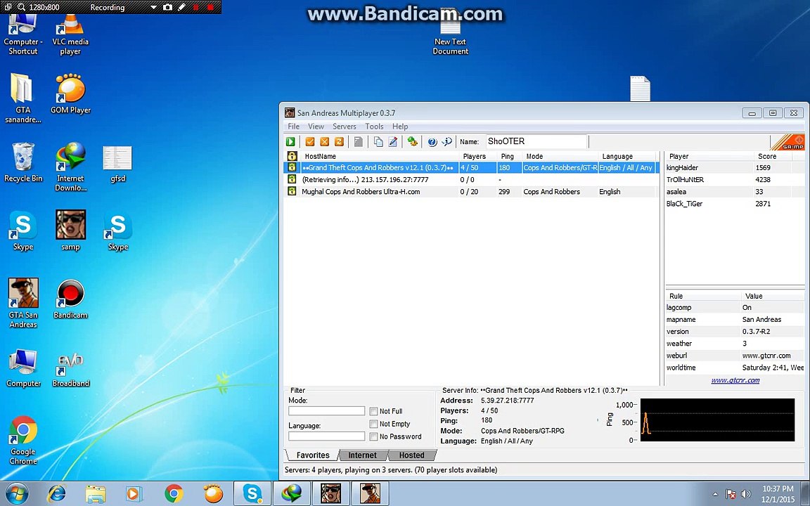Viewport: 810px width, 506px height.
Task: Click the Bandicam pencil draw icon
Action: click(181, 7)
